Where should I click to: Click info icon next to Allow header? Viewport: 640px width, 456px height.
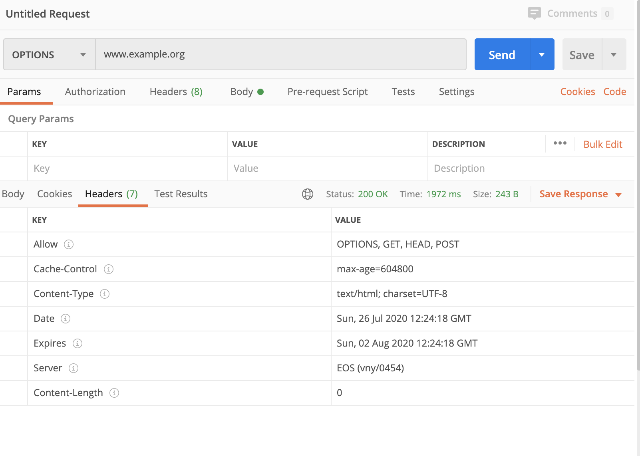coord(69,244)
